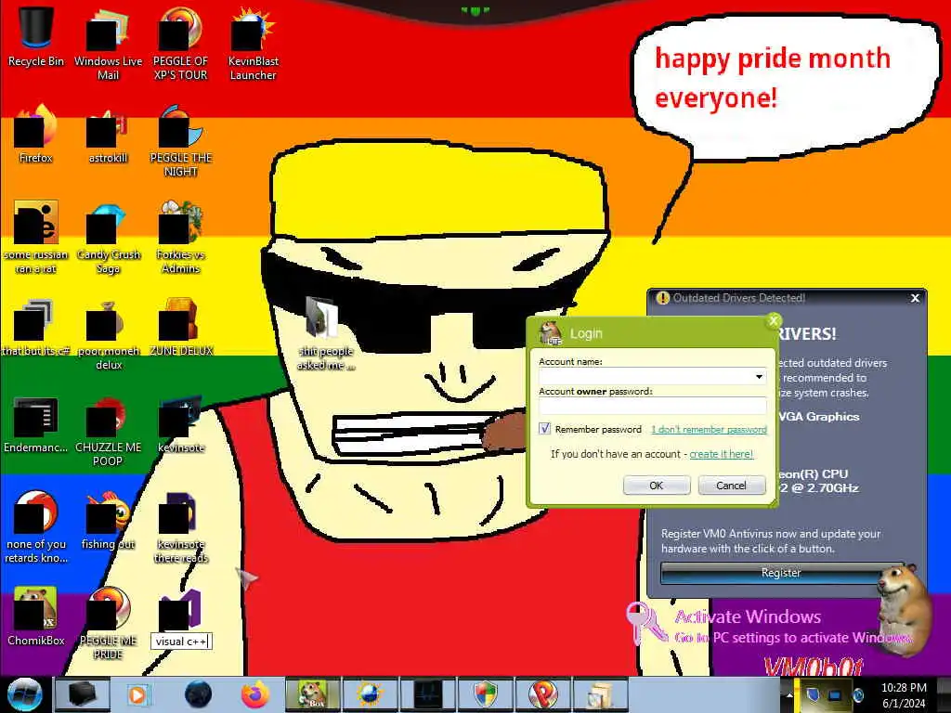Click the KevinBlast sun-globe taskbar button

coord(370,694)
